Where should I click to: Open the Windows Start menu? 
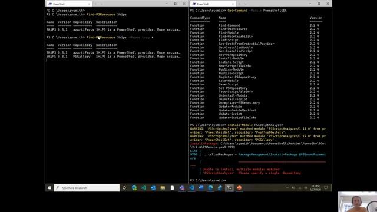[49, 188]
